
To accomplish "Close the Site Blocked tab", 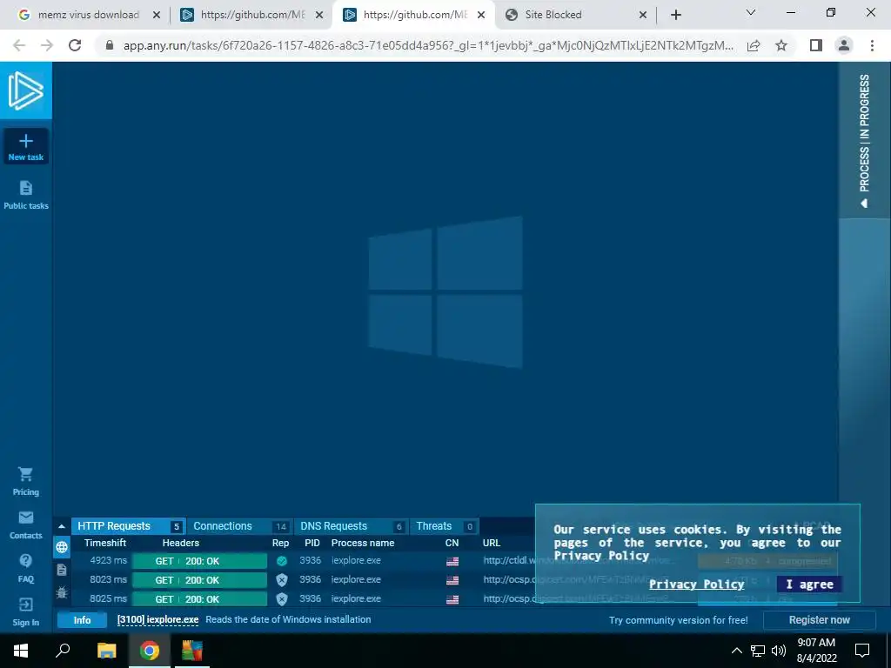I will click(643, 15).
